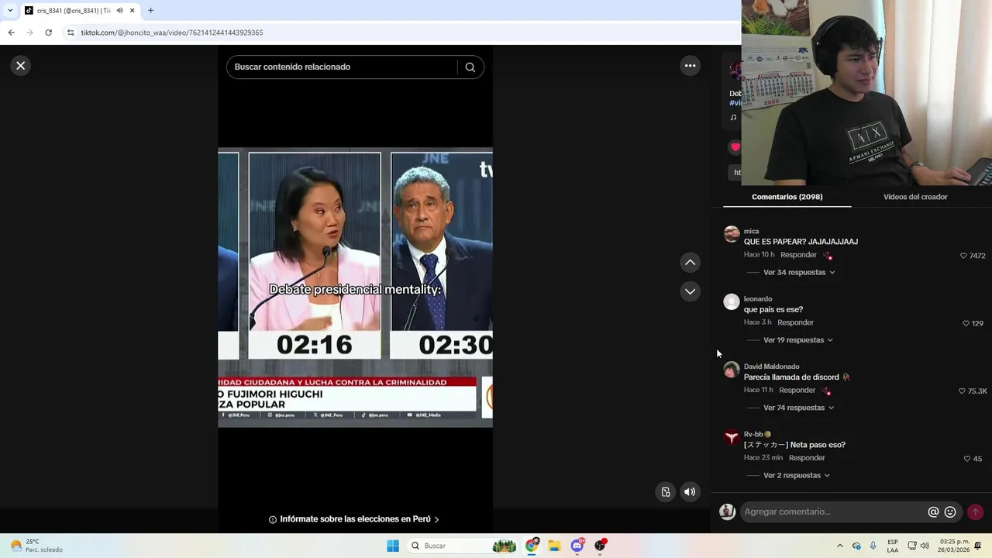
Task: View site information icon in address bar
Action: [71, 33]
